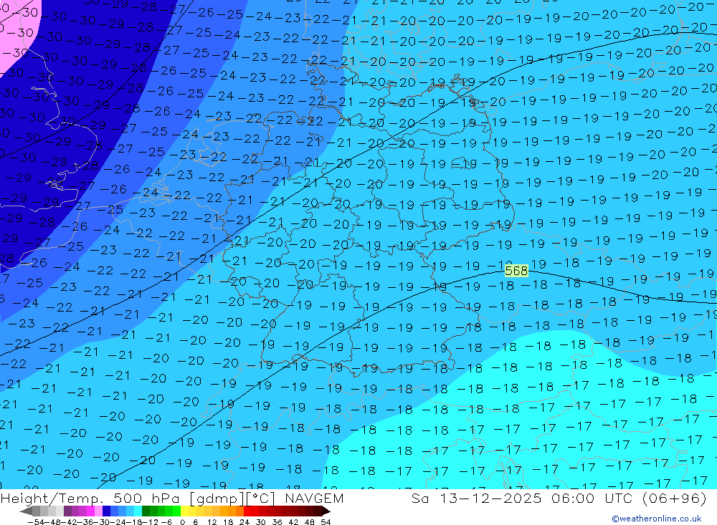Click the '24' value on the color scale

pos(244,522)
